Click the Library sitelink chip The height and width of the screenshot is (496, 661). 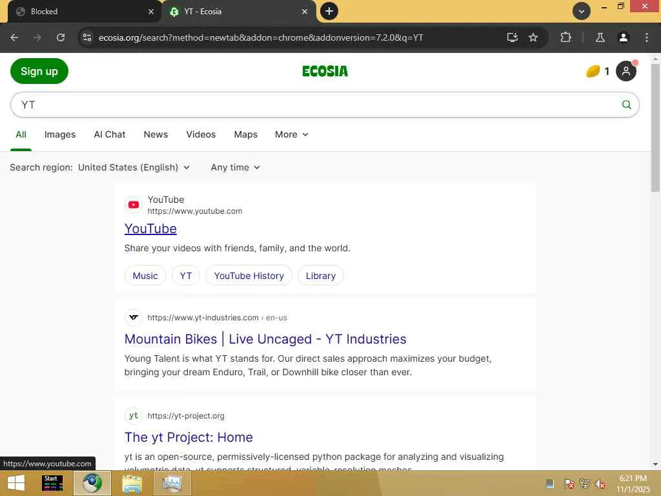320,276
